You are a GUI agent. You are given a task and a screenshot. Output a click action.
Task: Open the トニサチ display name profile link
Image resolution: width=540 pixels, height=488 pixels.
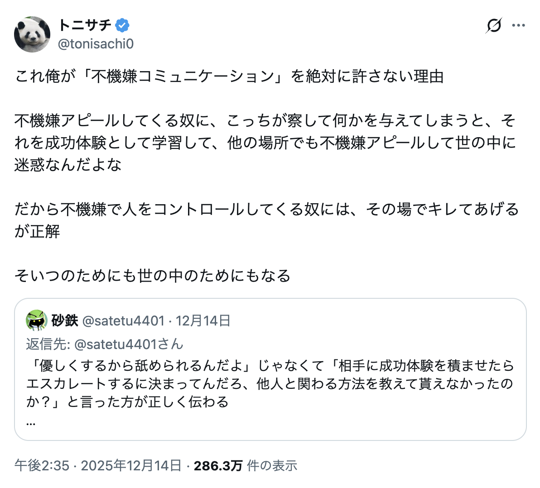coord(85,25)
